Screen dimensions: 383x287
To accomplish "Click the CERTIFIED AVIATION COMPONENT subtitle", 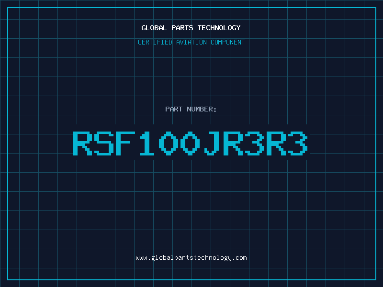I will (191, 42).
